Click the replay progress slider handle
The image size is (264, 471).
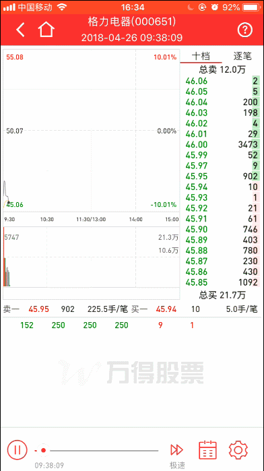(x=43, y=450)
